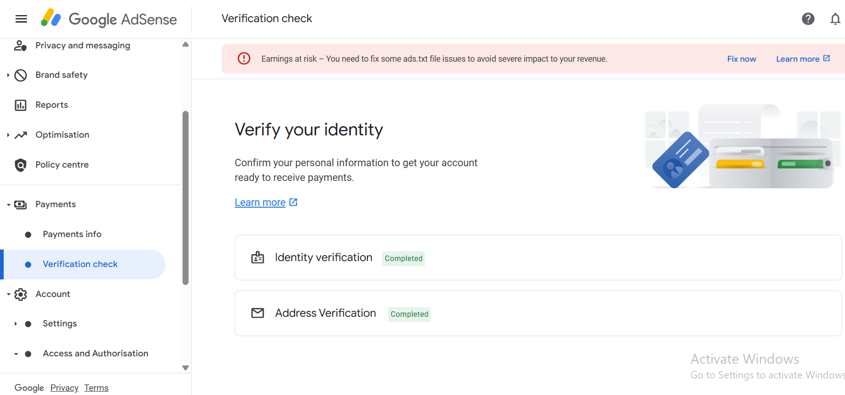Click the Policy centre shield icon

(20, 165)
